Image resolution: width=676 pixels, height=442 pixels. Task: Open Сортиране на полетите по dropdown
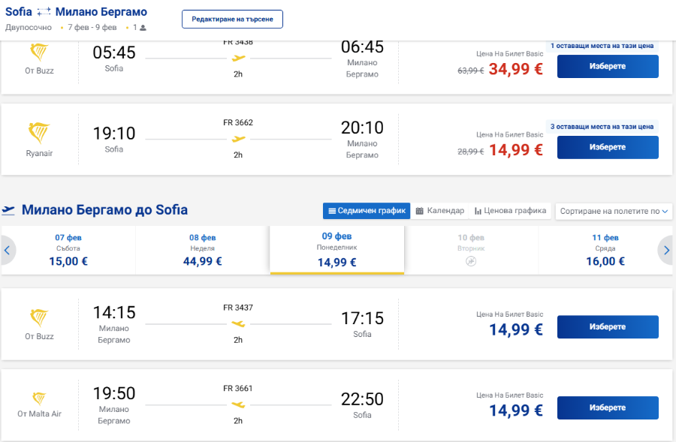(614, 211)
